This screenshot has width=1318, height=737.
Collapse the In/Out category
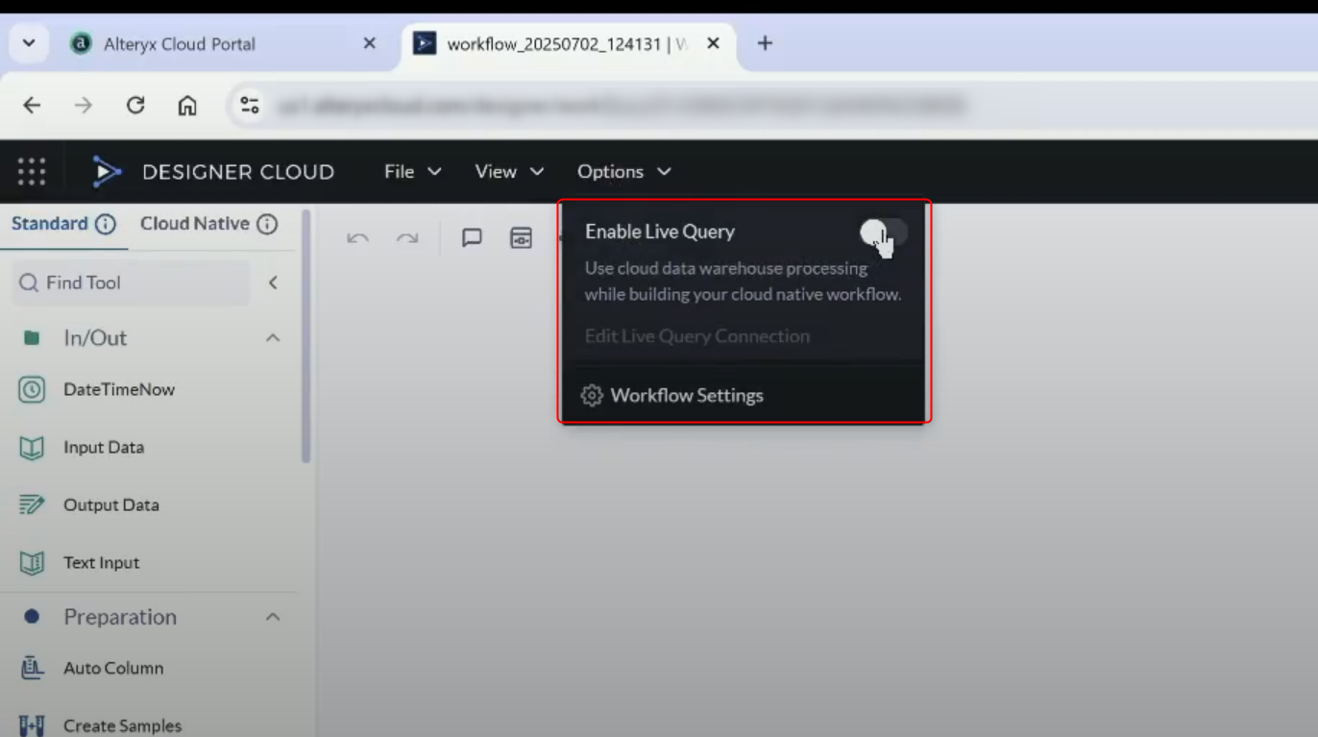tap(273, 338)
